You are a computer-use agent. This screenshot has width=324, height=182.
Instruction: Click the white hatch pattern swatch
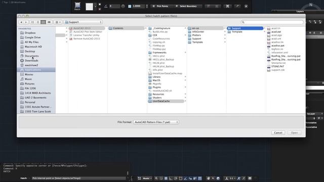tap(89, 7)
